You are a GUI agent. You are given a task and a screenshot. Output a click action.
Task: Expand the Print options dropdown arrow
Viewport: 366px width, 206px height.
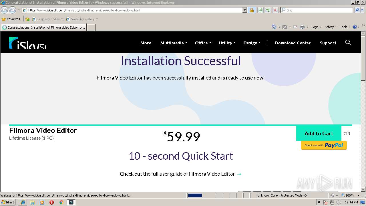point(307,27)
